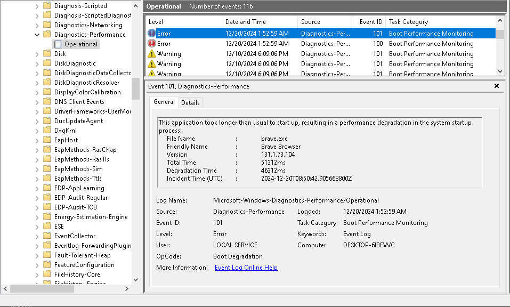
Task: Expand the EDP-Audit-Regular node
Action: click(37, 198)
